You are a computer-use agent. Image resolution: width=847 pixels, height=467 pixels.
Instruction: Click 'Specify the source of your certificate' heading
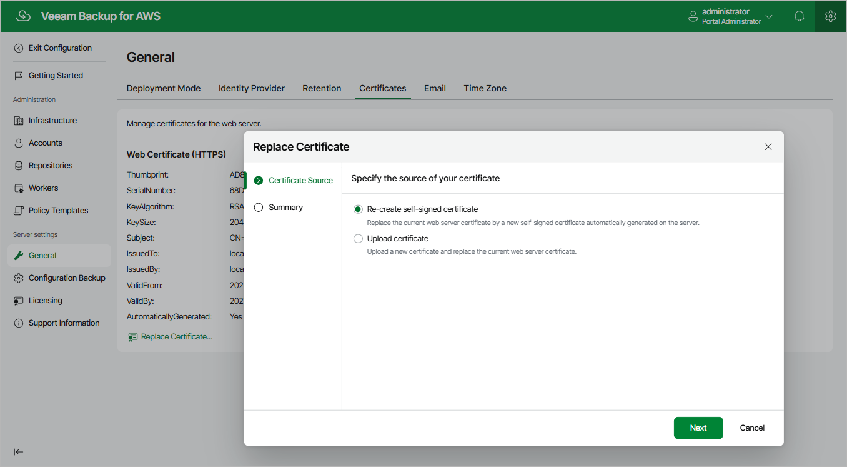tap(425, 178)
